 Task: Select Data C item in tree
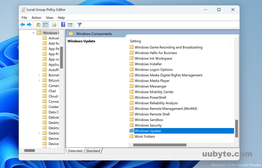coord(54,112)
